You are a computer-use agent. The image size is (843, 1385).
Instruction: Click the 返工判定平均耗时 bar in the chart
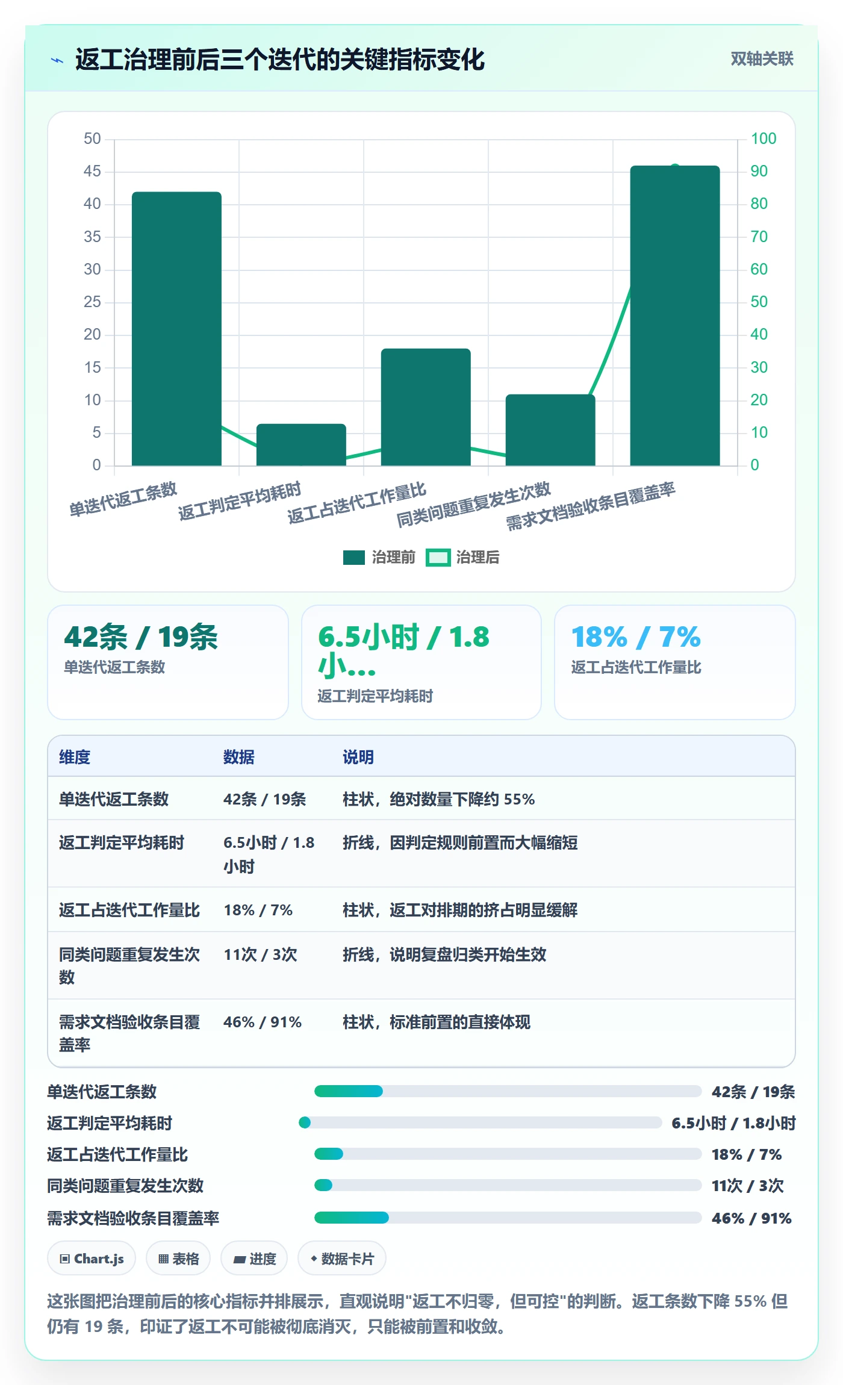pos(301,445)
